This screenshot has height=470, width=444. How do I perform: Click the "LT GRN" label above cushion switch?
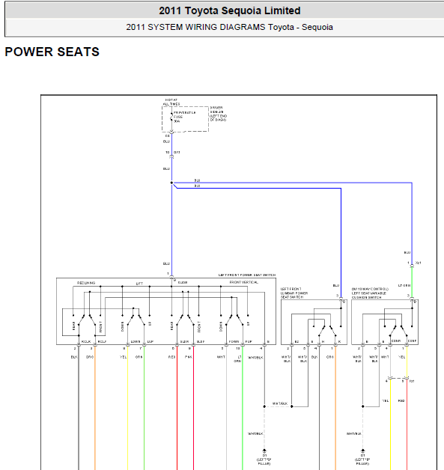[404, 286]
